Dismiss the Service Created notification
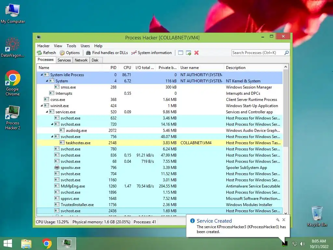Viewport: 333px width, 250px height. tap(284, 220)
